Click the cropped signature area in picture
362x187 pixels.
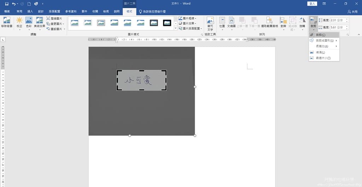click(x=141, y=80)
